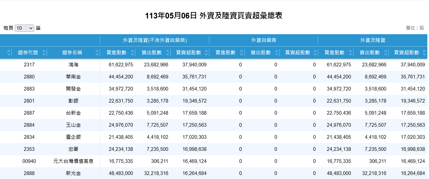Click 鴻海's zero under 外資自營商 買進股數
Image resolution: width=429 pixels, height=179 pixels.
[x=241, y=65]
